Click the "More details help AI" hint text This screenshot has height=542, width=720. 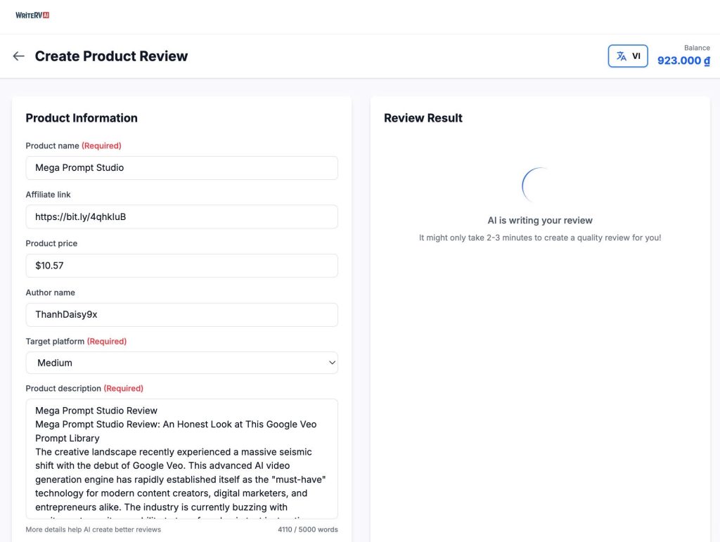[x=94, y=529]
